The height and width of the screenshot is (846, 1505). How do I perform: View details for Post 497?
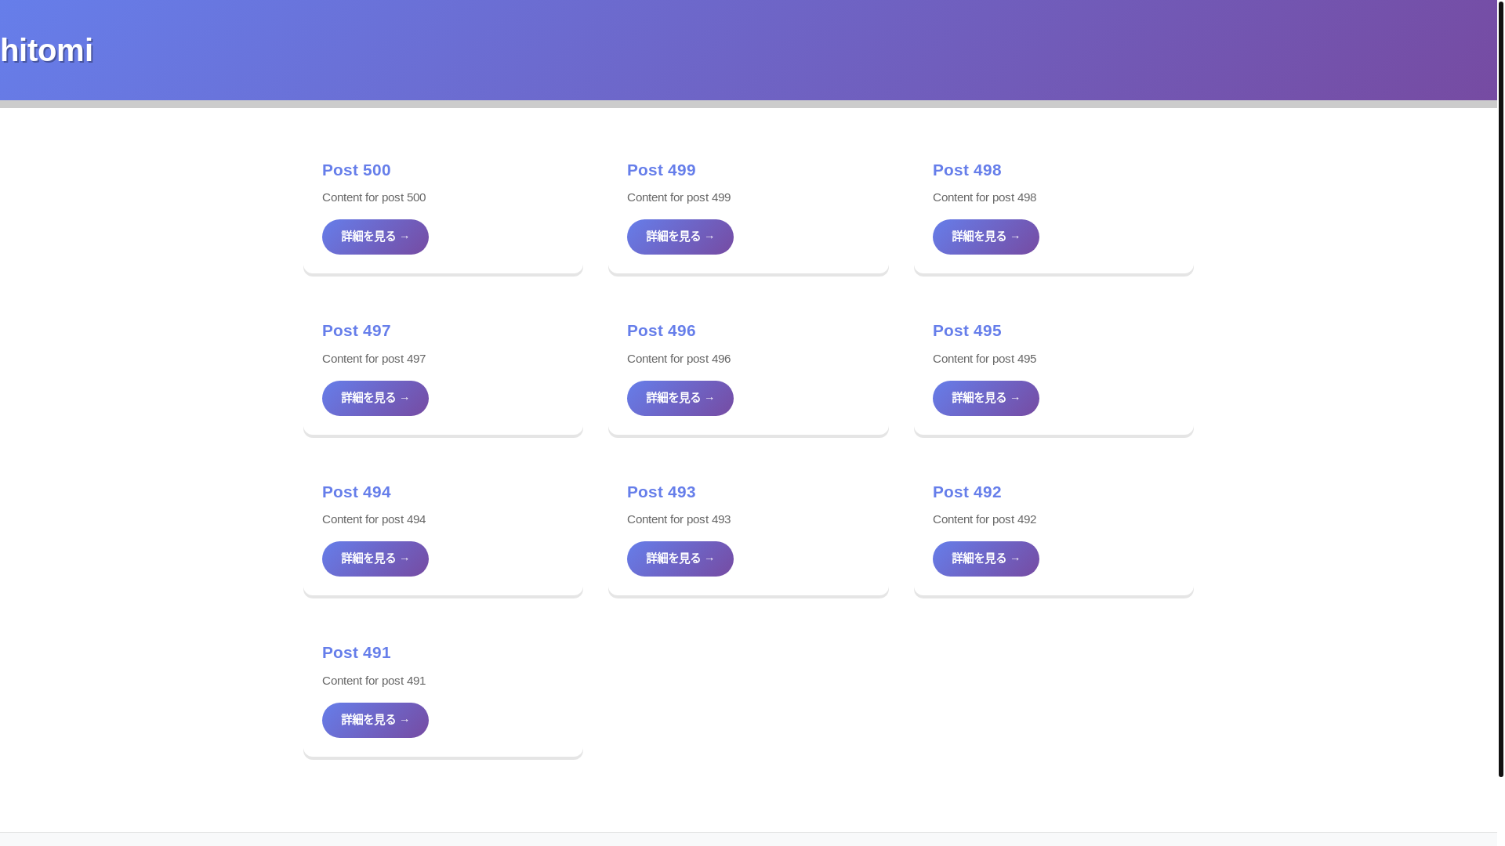coord(375,398)
